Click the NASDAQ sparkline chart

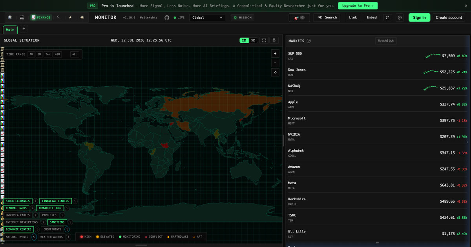[x=431, y=88]
